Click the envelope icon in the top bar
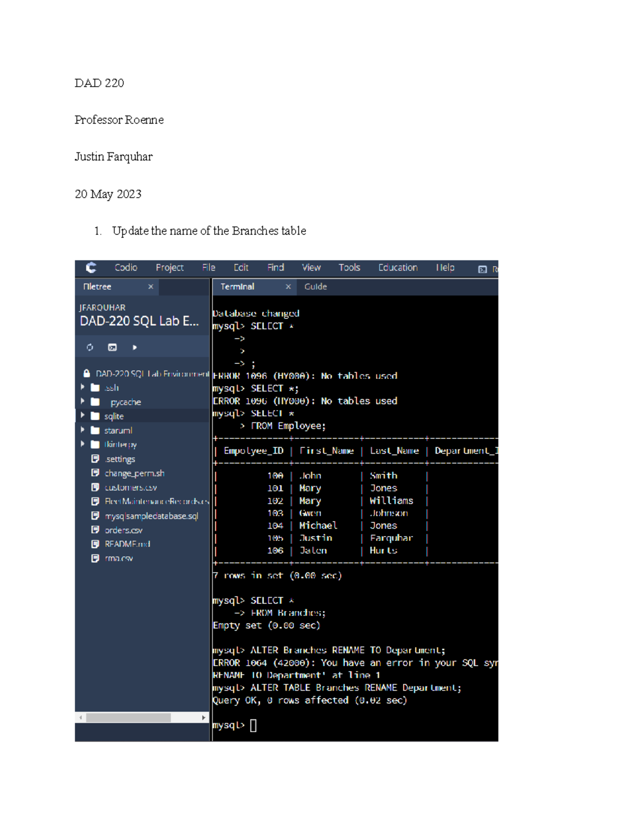Screen dimensions: 637x825 pyautogui.click(x=482, y=269)
